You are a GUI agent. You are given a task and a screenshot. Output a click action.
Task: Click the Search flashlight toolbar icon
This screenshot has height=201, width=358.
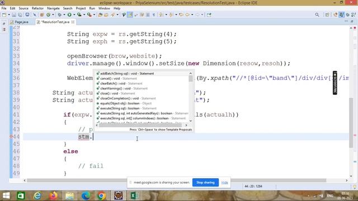pyautogui.click(x=113, y=15)
